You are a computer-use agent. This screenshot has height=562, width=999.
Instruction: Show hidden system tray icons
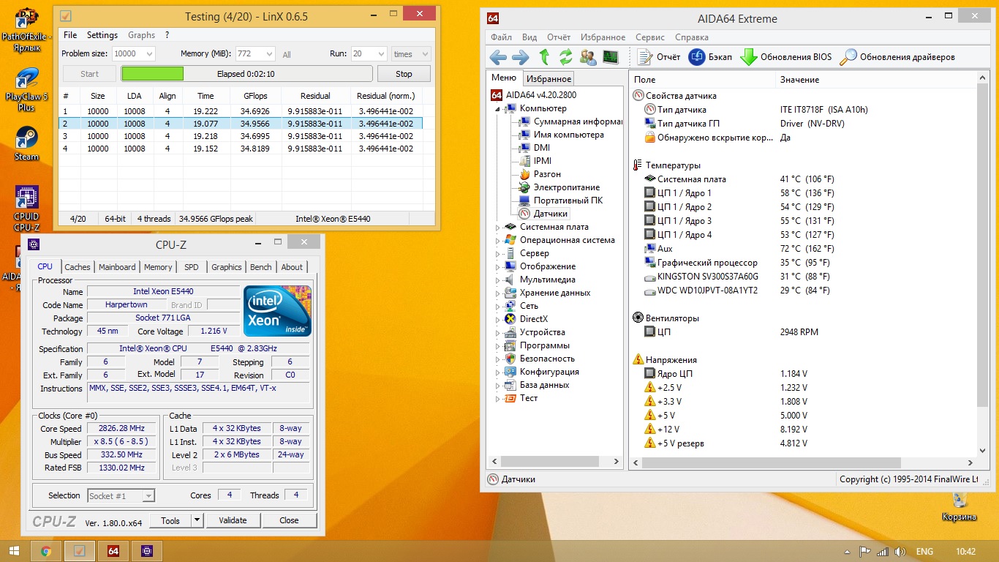coord(847,552)
